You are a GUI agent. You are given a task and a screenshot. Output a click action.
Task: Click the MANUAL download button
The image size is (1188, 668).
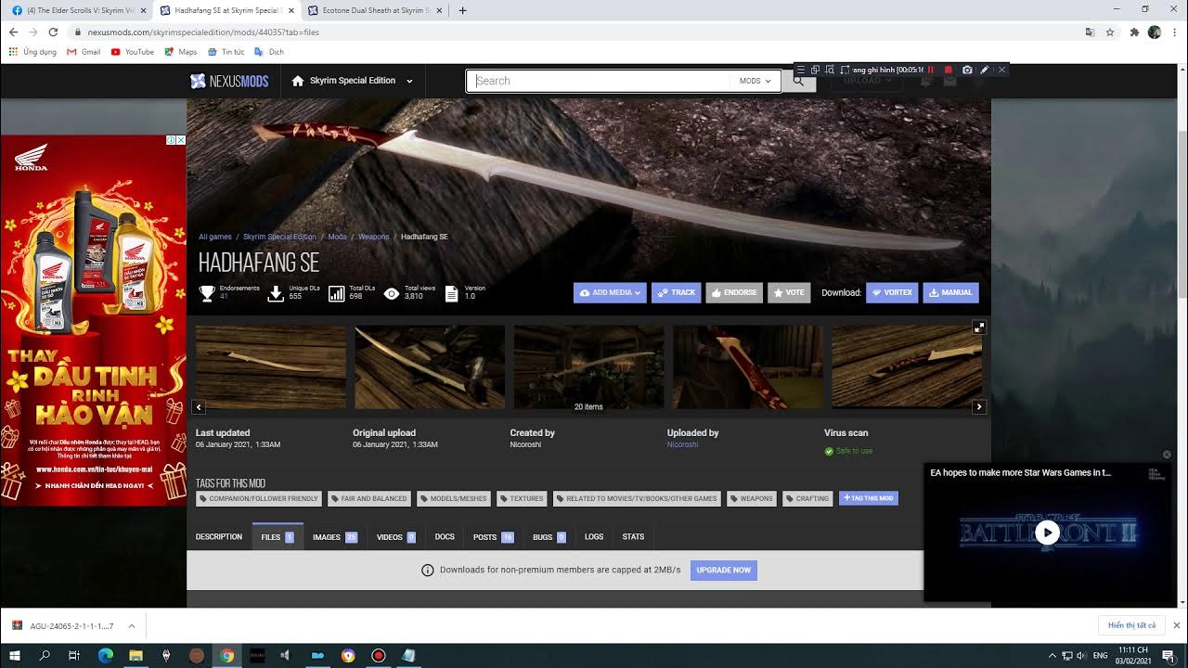[950, 292]
